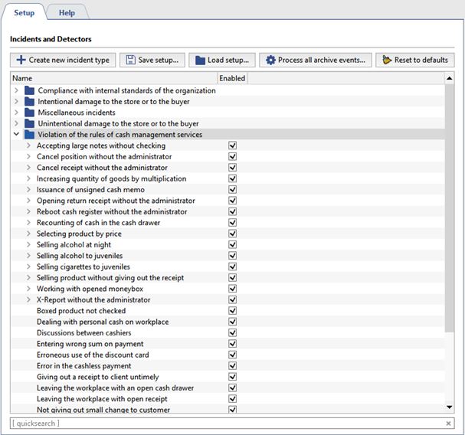Switch to the Help tab
Screen dimensions: 465x435
point(67,12)
